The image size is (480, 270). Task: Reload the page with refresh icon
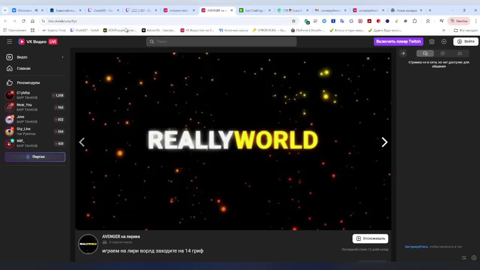pos(24,21)
